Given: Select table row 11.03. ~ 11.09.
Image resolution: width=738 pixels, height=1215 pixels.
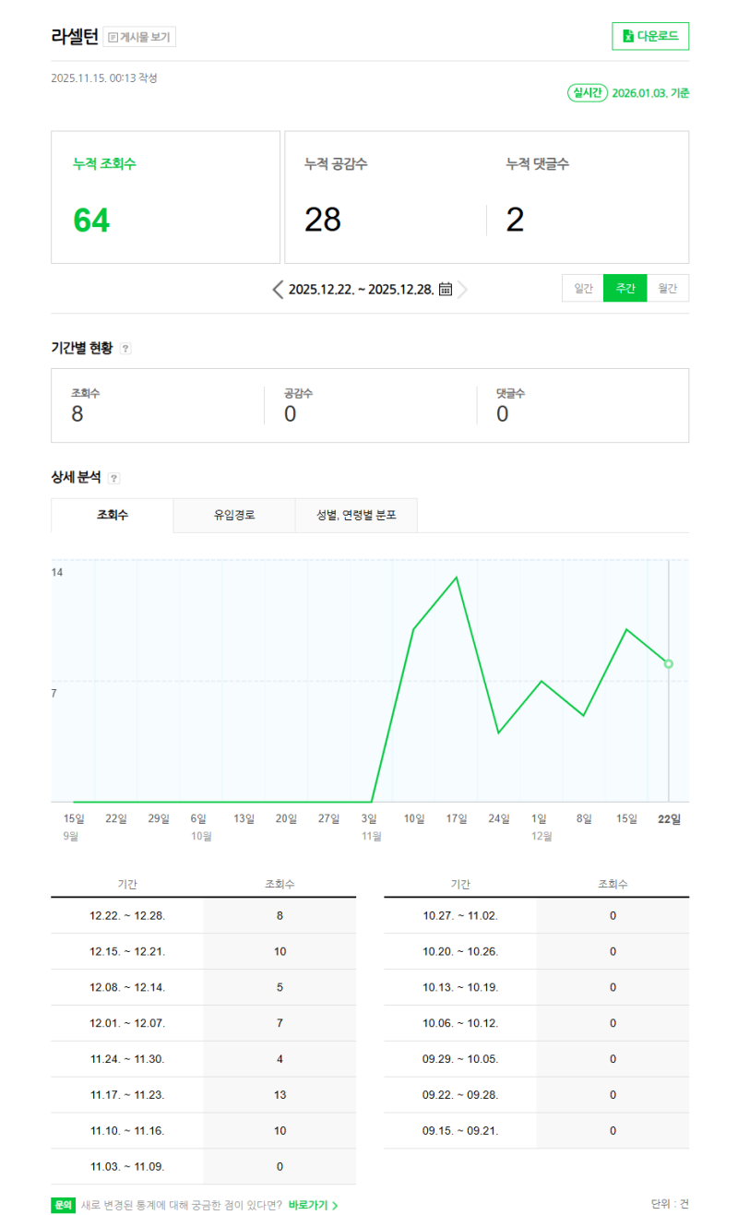Looking at the screenshot, I should 203,1166.
